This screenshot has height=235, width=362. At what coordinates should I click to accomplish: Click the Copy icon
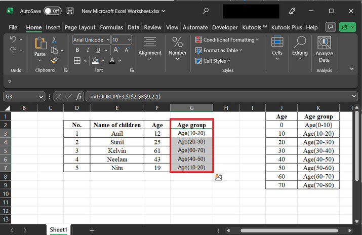coord(54,50)
